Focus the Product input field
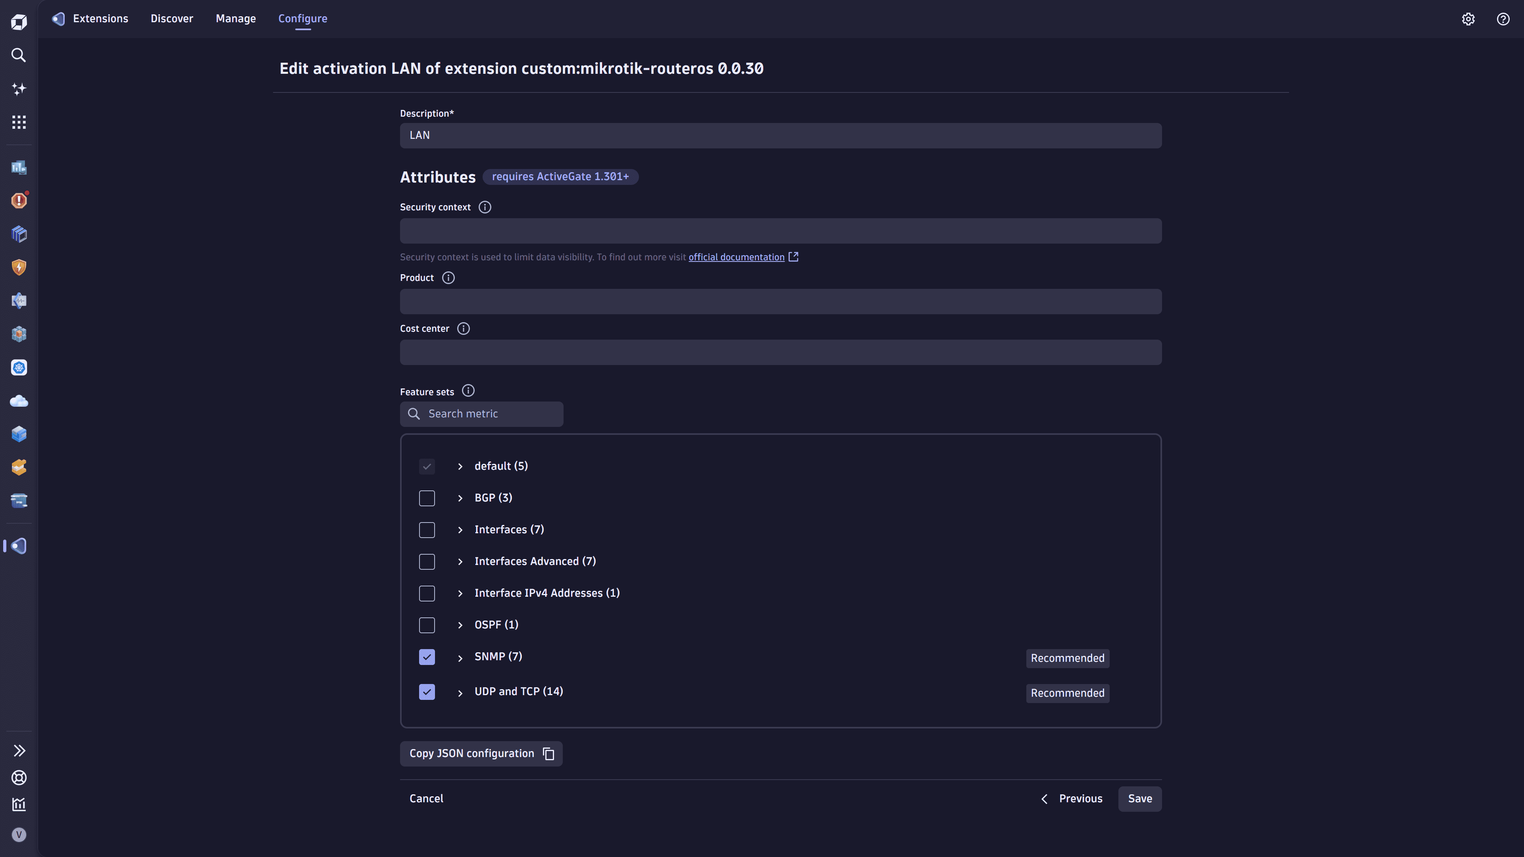The image size is (1524, 857). click(780, 301)
